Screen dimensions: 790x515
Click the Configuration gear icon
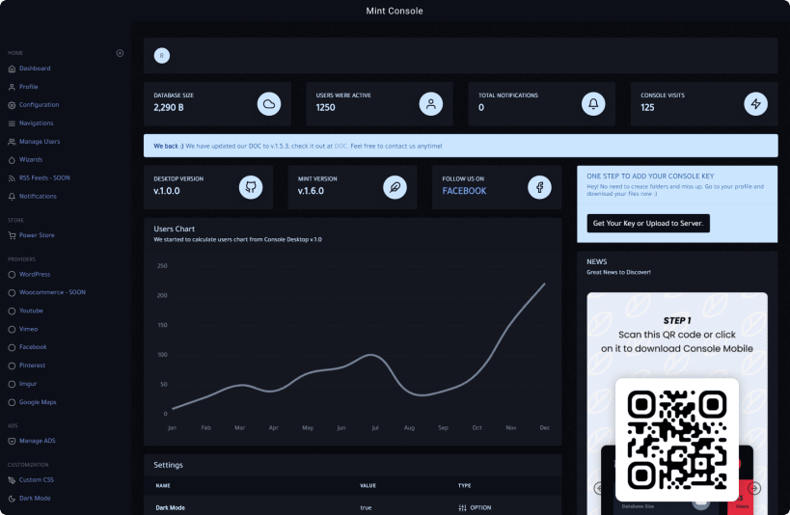[x=12, y=105]
